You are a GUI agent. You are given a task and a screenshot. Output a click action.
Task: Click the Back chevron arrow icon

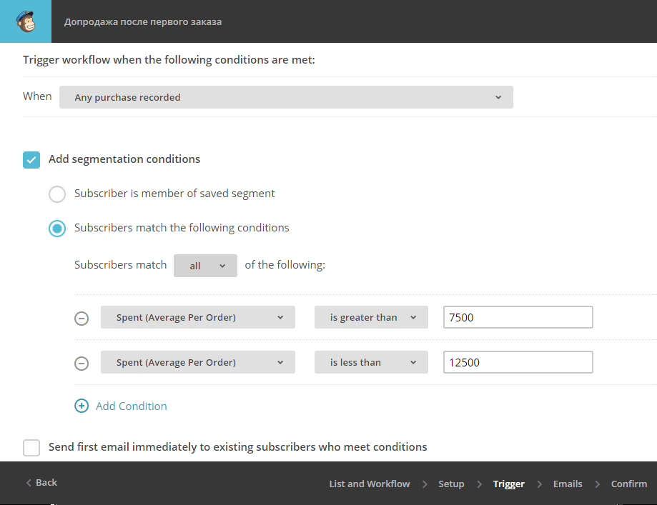(29, 483)
